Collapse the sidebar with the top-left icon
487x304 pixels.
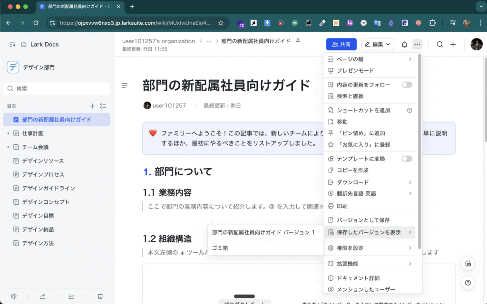click(x=12, y=44)
